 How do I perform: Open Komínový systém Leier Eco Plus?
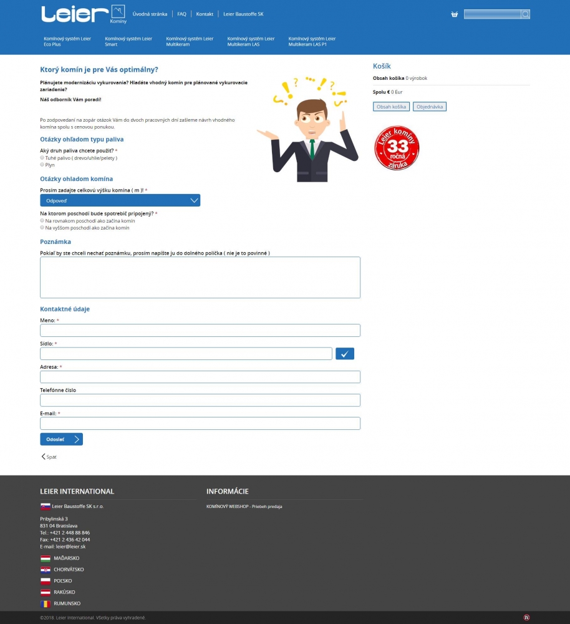[67, 41]
